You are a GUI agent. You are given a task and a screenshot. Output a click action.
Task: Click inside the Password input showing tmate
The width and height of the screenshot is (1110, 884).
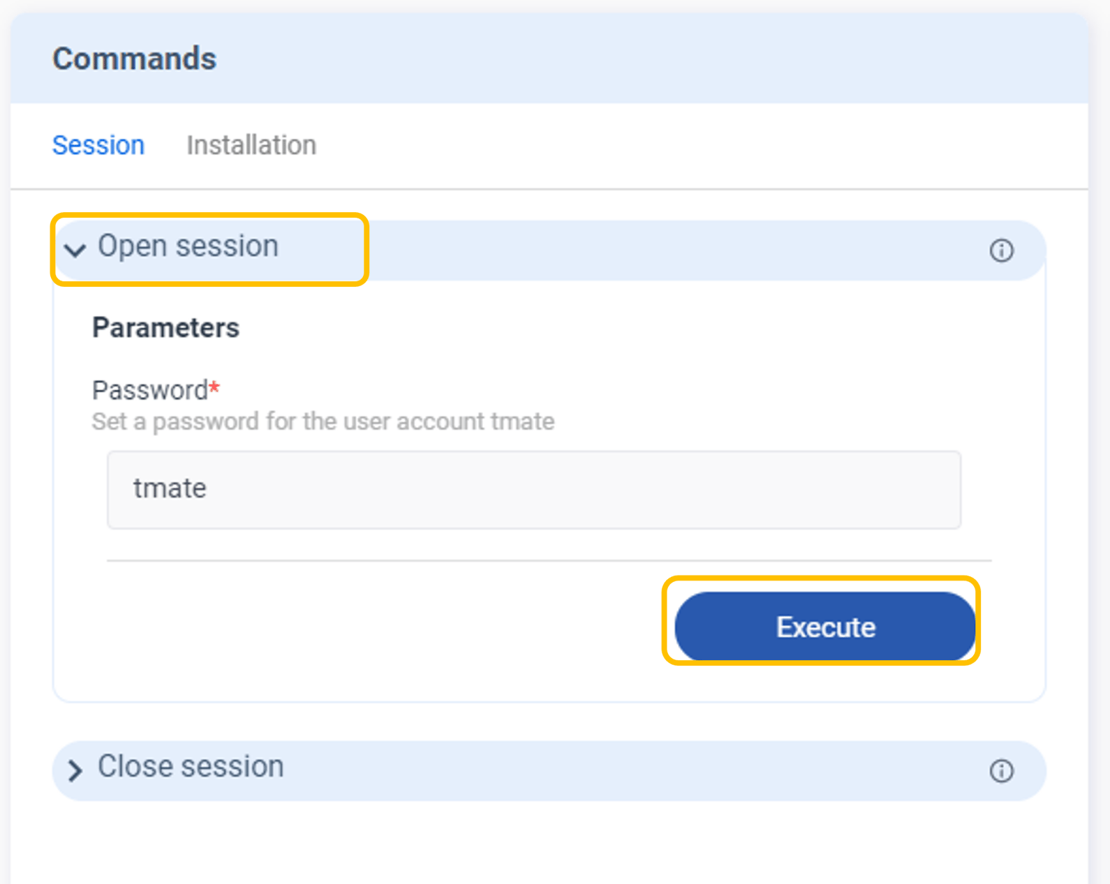tap(534, 490)
